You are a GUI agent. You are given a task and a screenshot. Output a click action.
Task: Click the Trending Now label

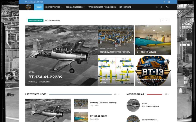36,20
